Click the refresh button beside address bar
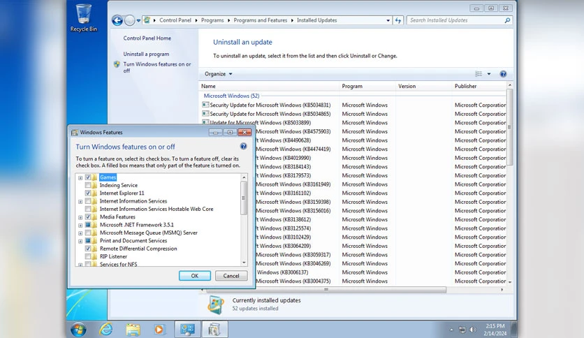 click(x=398, y=20)
